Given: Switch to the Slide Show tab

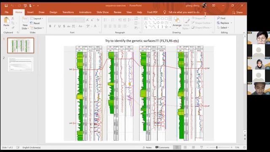Looking at the screenshot, I should click(x=103, y=12).
